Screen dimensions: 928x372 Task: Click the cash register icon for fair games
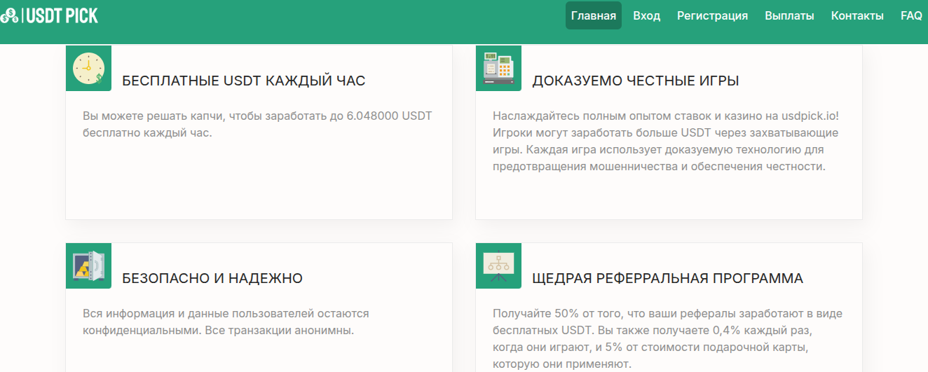(498, 68)
